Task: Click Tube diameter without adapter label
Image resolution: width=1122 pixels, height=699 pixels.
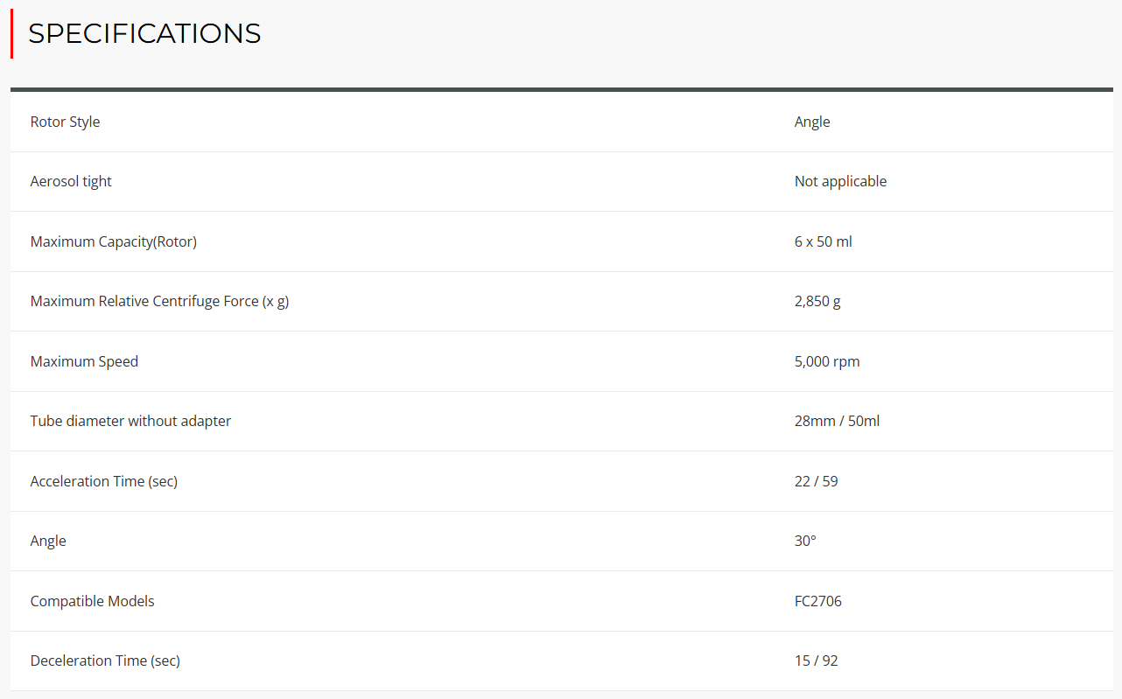Action: click(130, 421)
